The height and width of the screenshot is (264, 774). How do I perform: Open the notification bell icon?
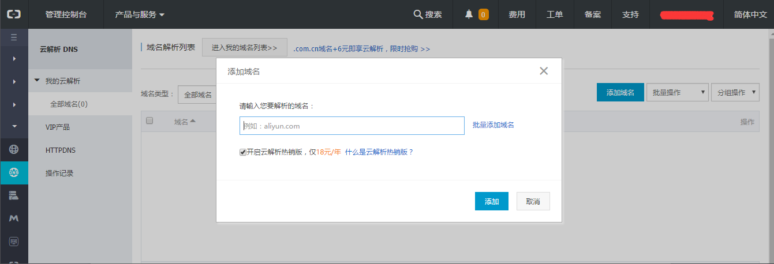click(469, 14)
